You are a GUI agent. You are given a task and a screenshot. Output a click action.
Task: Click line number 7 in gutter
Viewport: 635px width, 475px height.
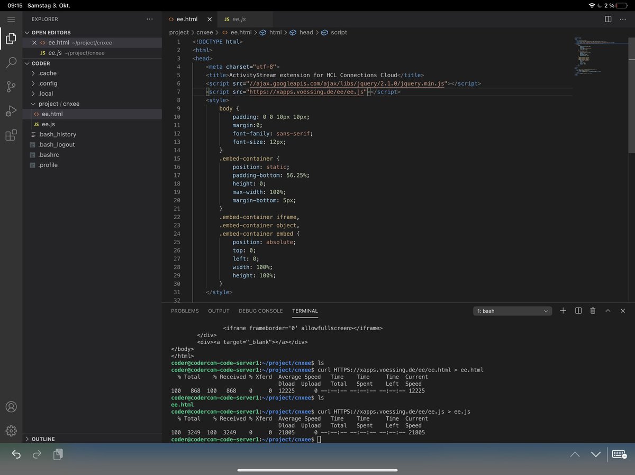tap(178, 92)
